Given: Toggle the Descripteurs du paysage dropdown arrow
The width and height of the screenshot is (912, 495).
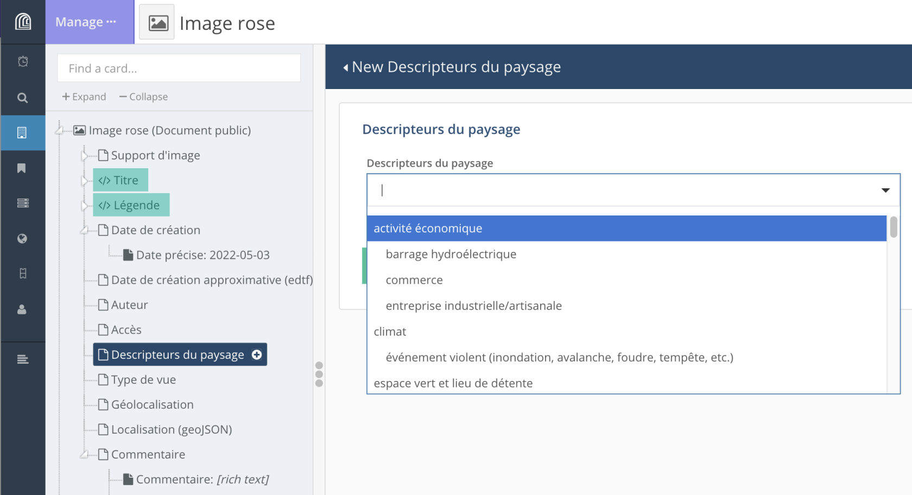Looking at the screenshot, I should (x=885, y=190).
